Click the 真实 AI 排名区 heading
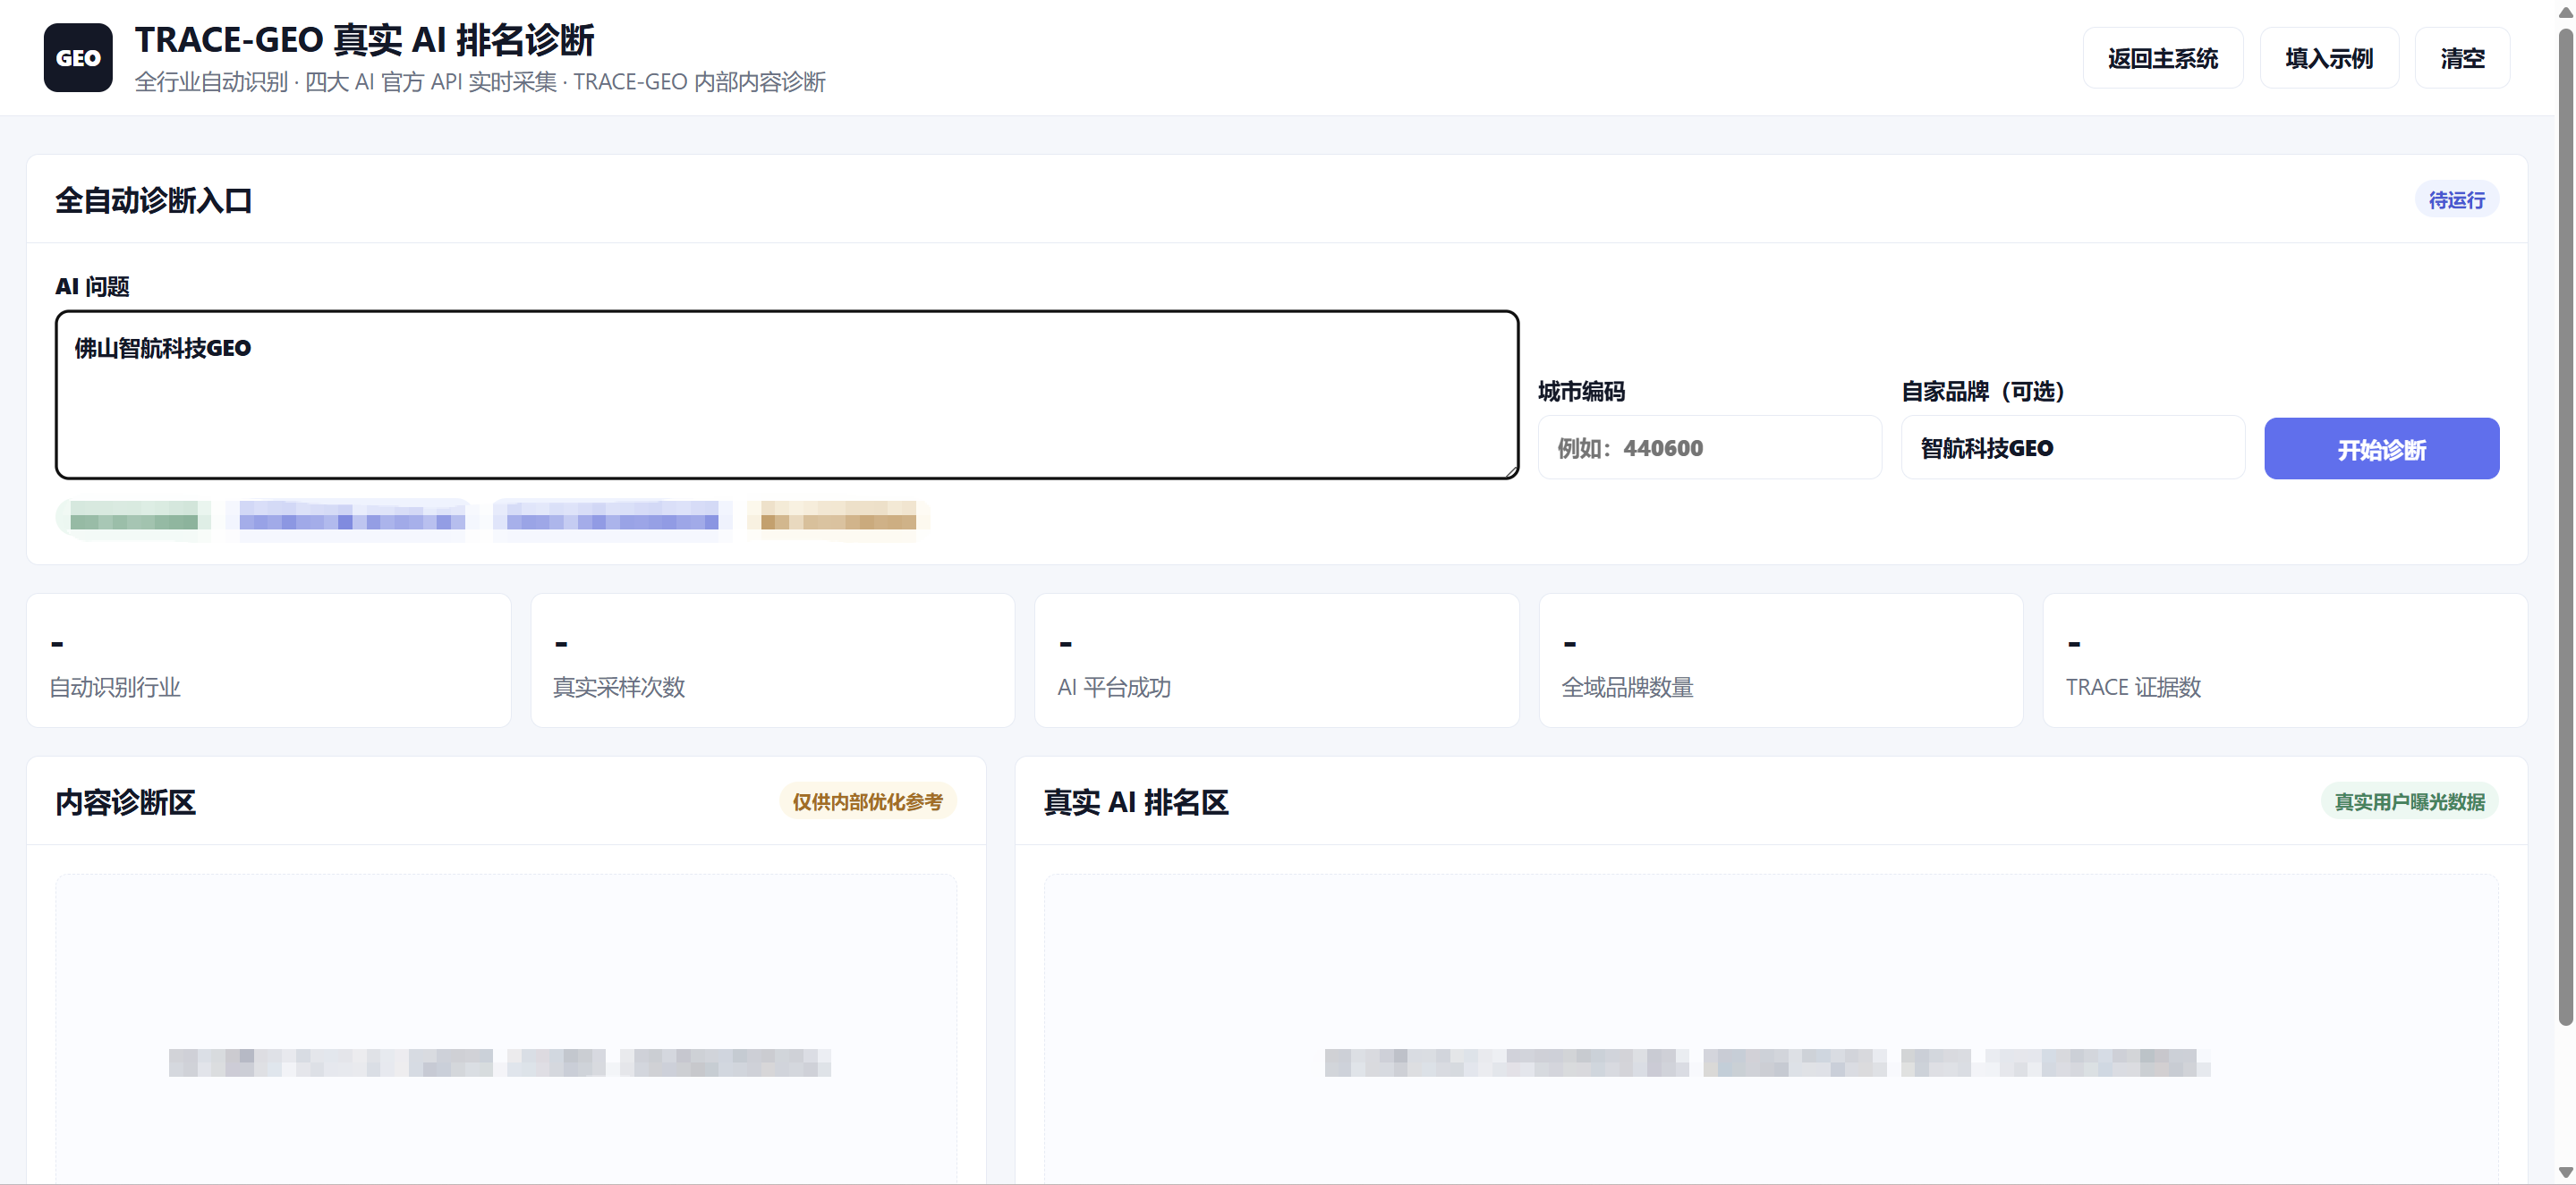The image size is (2576, 1185). (x=1136, y=802)
